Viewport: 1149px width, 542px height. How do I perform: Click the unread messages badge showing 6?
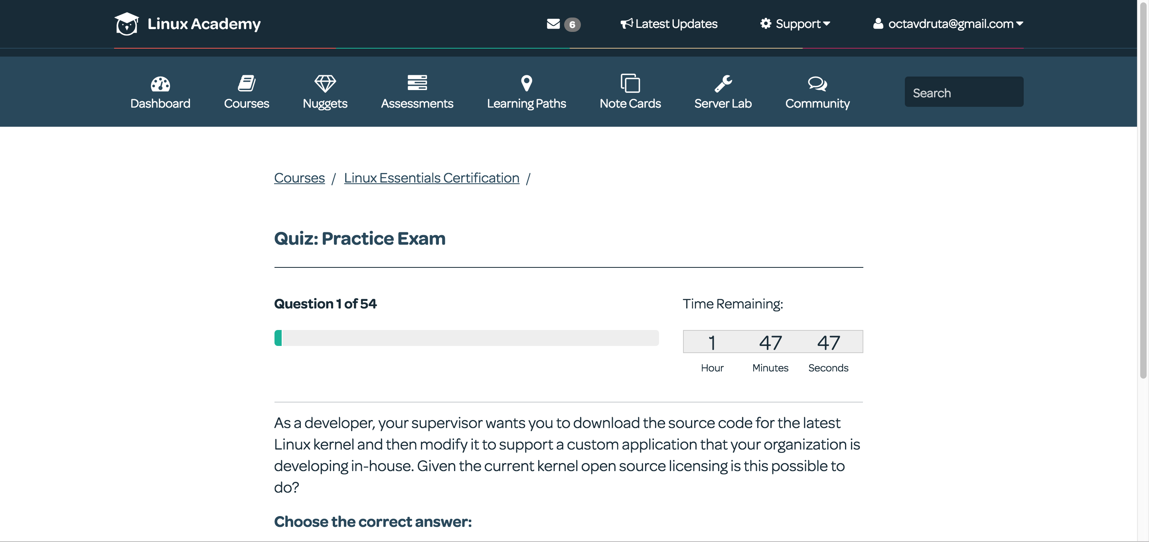(x=572, y=25)
